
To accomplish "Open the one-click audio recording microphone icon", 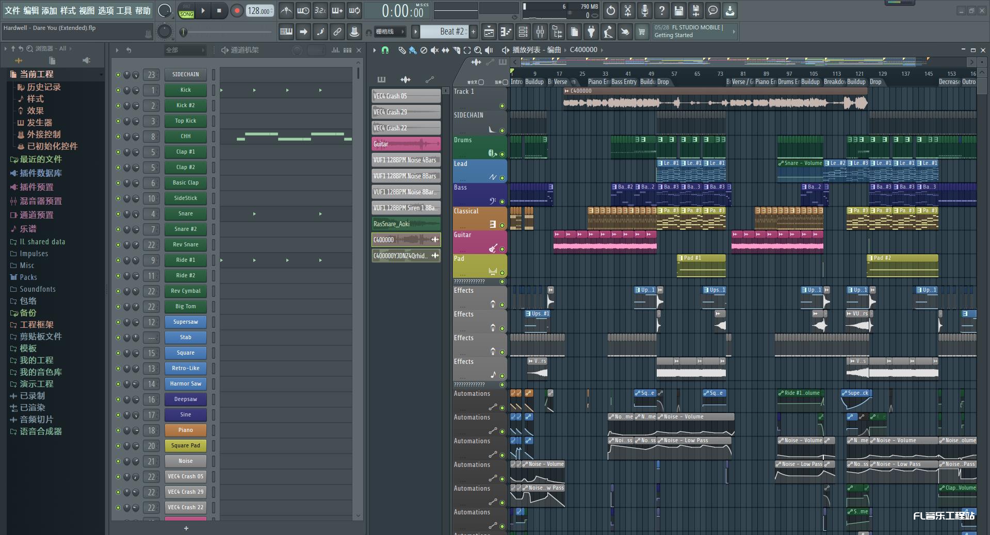I will [645, 10].
